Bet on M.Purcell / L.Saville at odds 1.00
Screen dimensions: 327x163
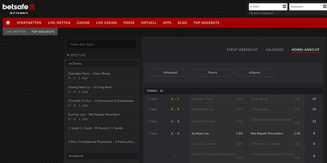pos(276,144)
